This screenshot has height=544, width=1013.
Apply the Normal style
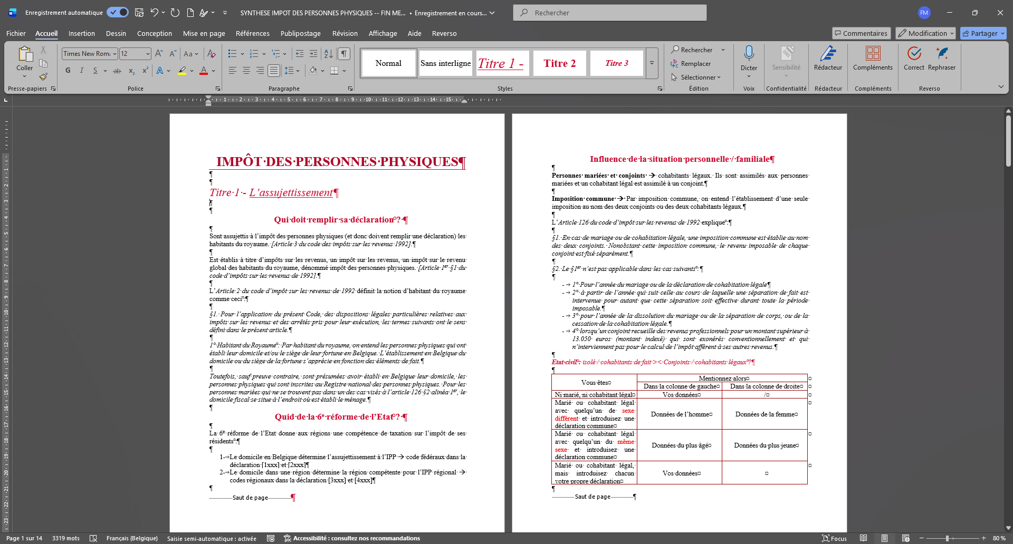click(x=389, y=63)
